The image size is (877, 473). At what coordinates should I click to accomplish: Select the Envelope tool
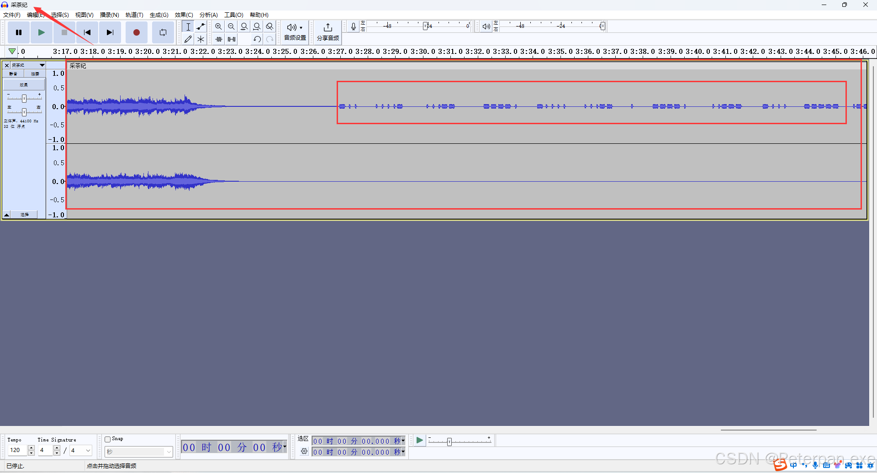201,26
